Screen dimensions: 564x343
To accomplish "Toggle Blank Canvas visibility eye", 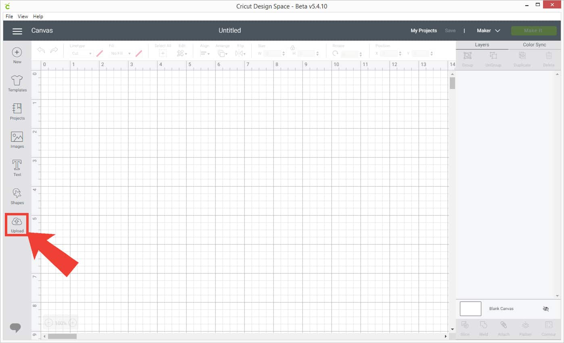I will click(x=546, y=309).
